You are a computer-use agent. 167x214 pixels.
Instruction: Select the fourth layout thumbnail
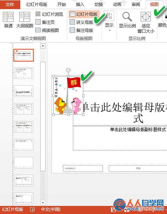pyautogui.click(x=23, y=109)
